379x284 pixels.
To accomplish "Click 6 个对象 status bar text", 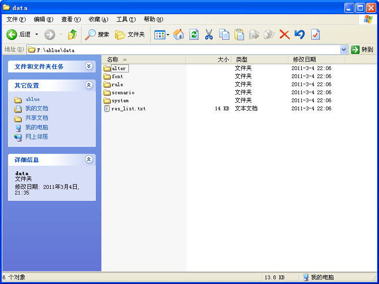I will click(x=14, y=277).
